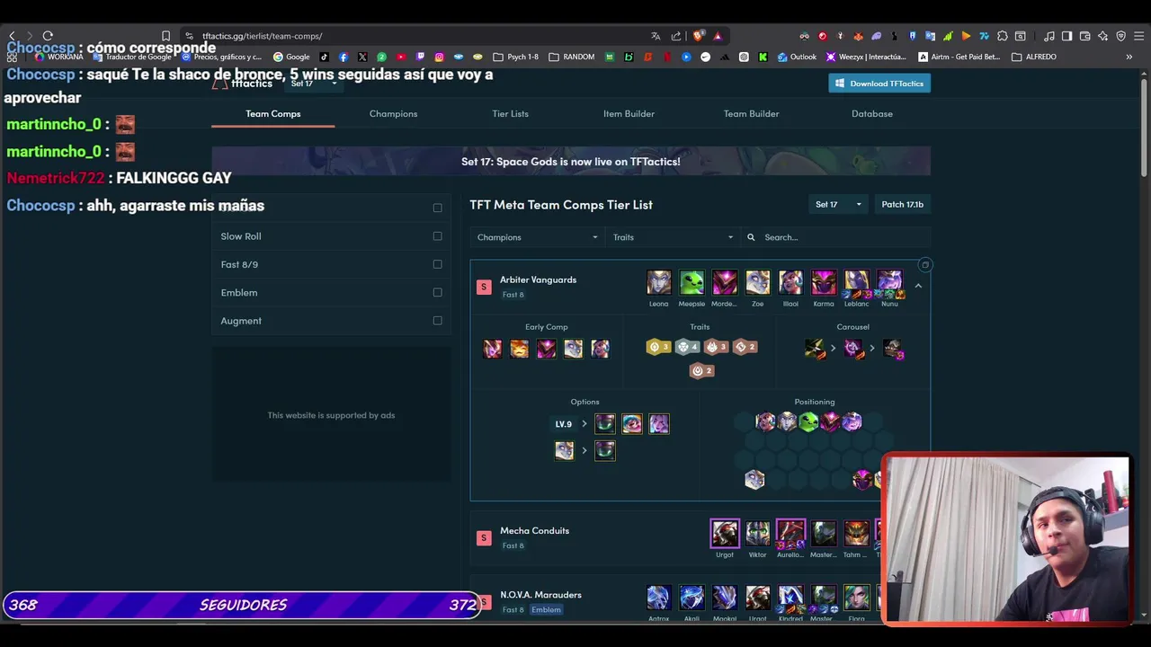Click the Leblanc champion portrait
The width and height of the screenshot is (1151, 647).
[x=857, y=282]
